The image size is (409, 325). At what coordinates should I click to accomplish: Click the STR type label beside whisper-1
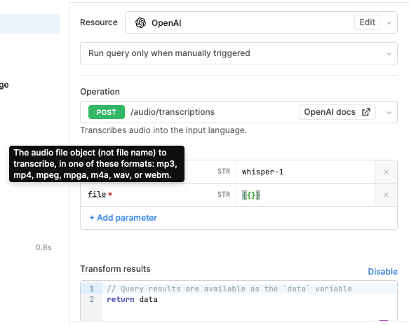[224, 172]
